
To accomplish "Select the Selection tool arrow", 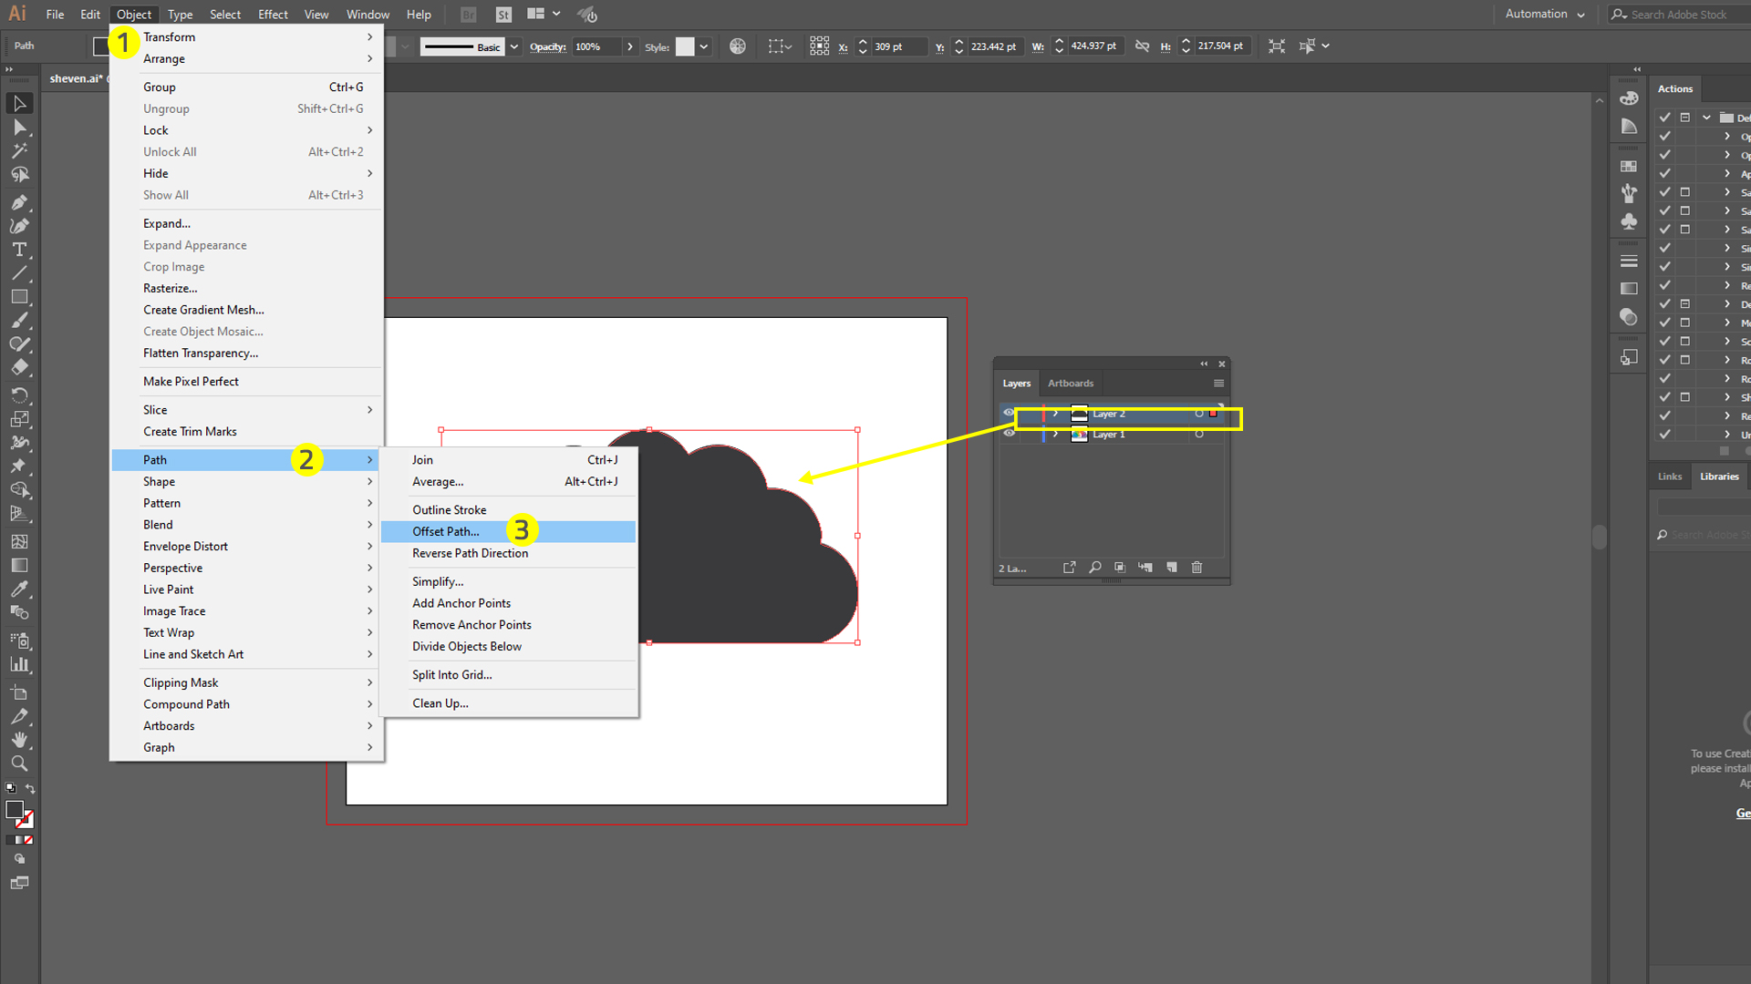I will pyautogui.click(x=19, y=104).
